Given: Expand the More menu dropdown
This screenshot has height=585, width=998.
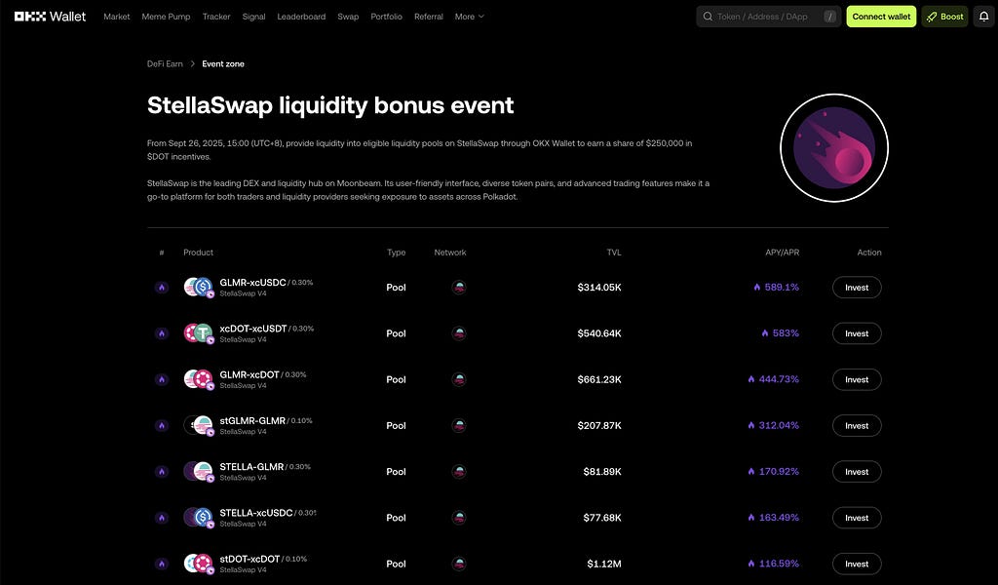Looking at the screenshot, I should coord(470,17).
